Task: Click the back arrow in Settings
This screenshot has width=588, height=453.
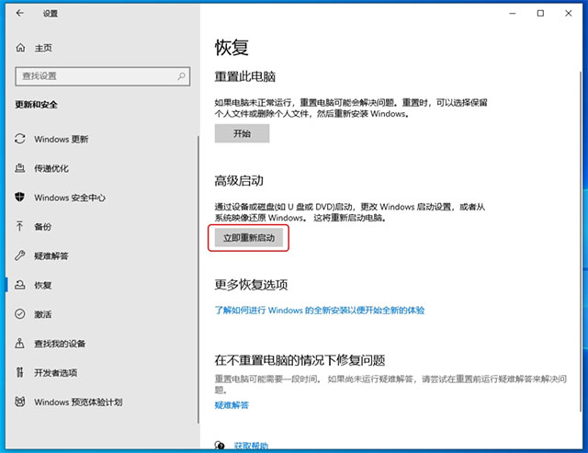Action: coord(20,13)
